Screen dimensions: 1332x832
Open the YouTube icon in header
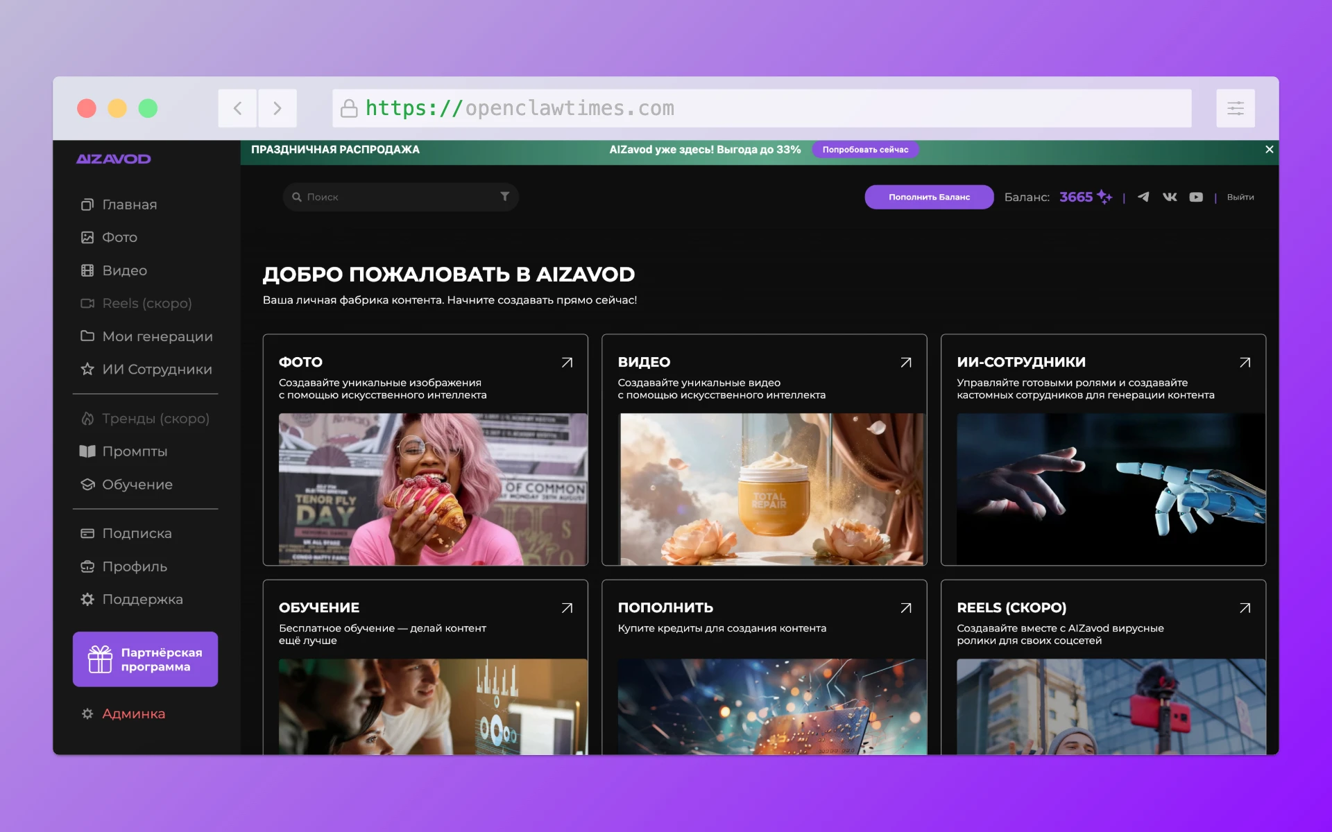coord(1196,197)
